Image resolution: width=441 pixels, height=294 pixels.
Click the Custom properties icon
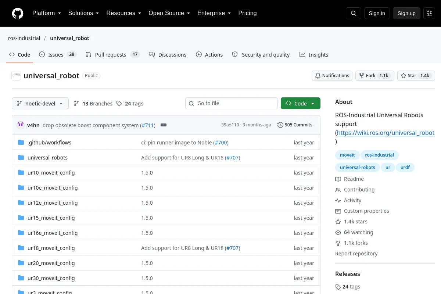(338, 211)
